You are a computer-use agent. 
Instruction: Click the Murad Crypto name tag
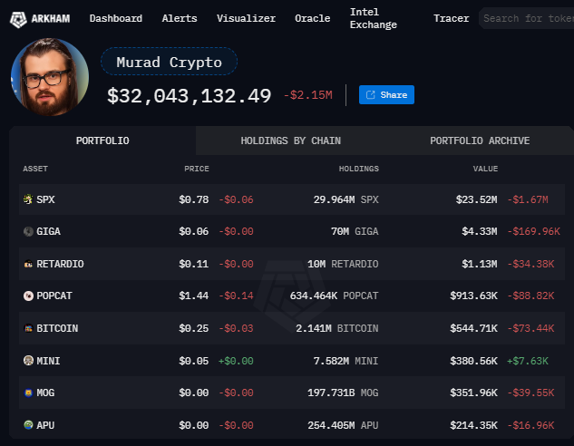(170, 62)
